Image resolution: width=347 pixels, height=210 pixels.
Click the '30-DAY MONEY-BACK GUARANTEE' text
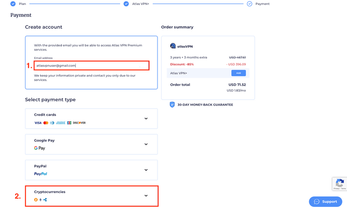pos(205,105)
